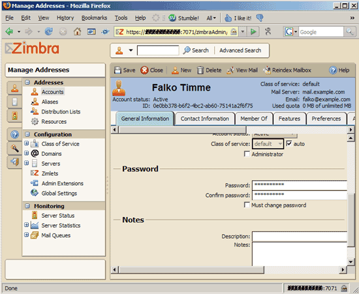The height and width of the screenshot is (294, 359).
Task: Enable the Administrator checkbox
Action: click(x=247, y=154)
